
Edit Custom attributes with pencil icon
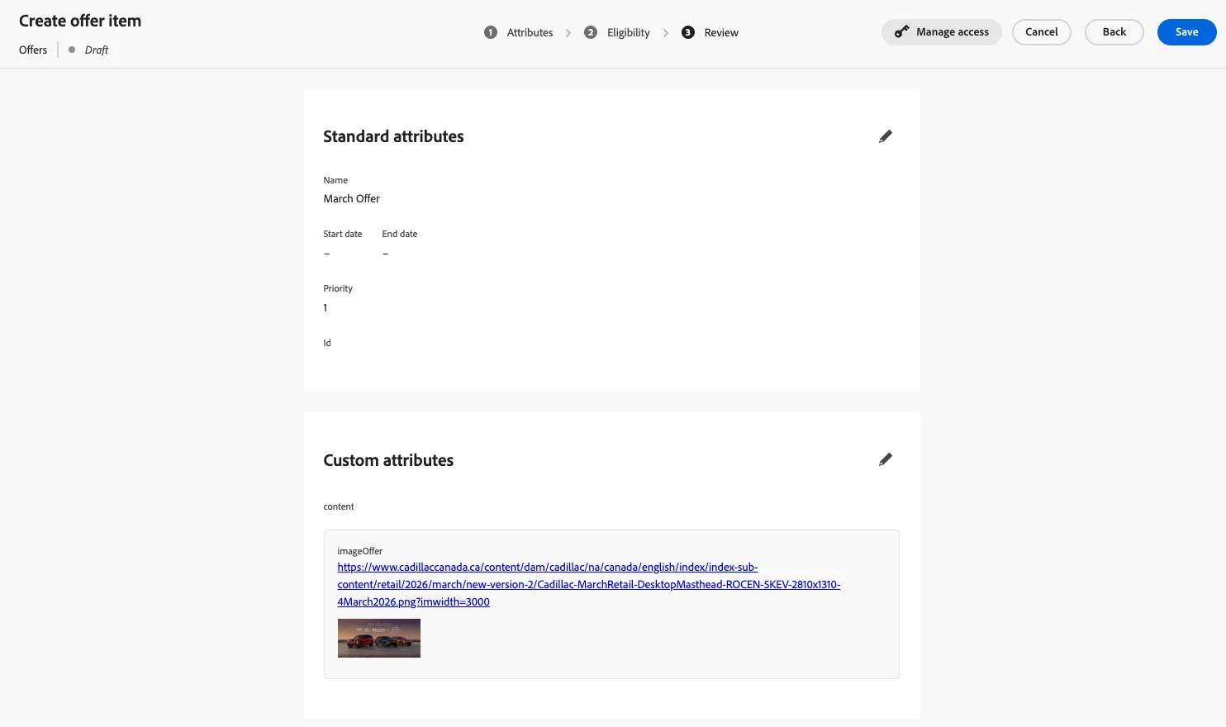tap(885, 459)
